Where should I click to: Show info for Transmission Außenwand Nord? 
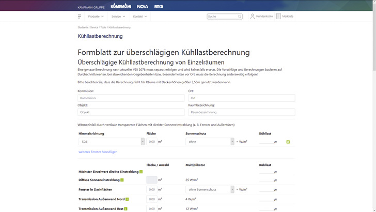[x=127, y=199]
